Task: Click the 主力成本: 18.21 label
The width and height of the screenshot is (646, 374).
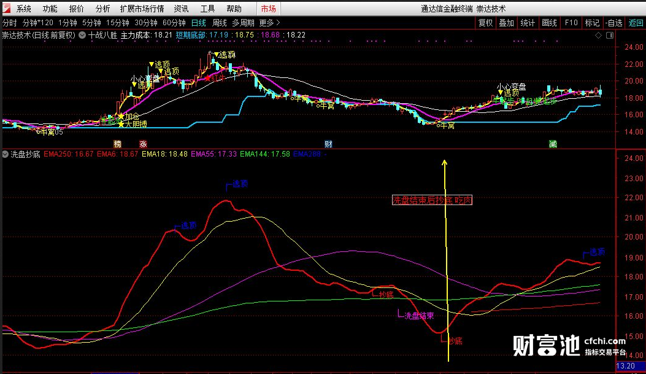Action: point(146,36)
